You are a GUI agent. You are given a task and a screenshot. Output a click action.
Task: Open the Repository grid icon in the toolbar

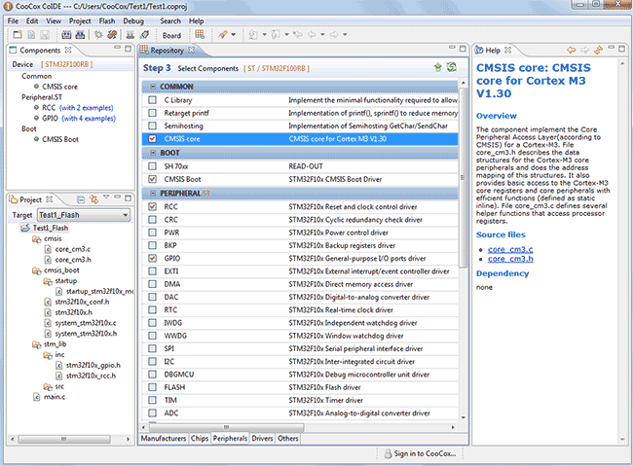coord(200,35)
